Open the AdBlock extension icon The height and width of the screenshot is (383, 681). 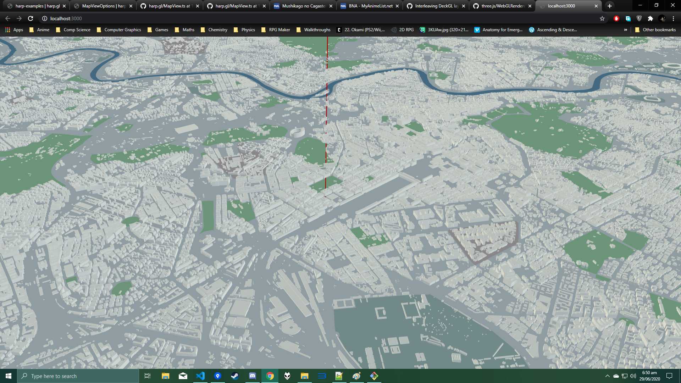[x=616, y=18]
